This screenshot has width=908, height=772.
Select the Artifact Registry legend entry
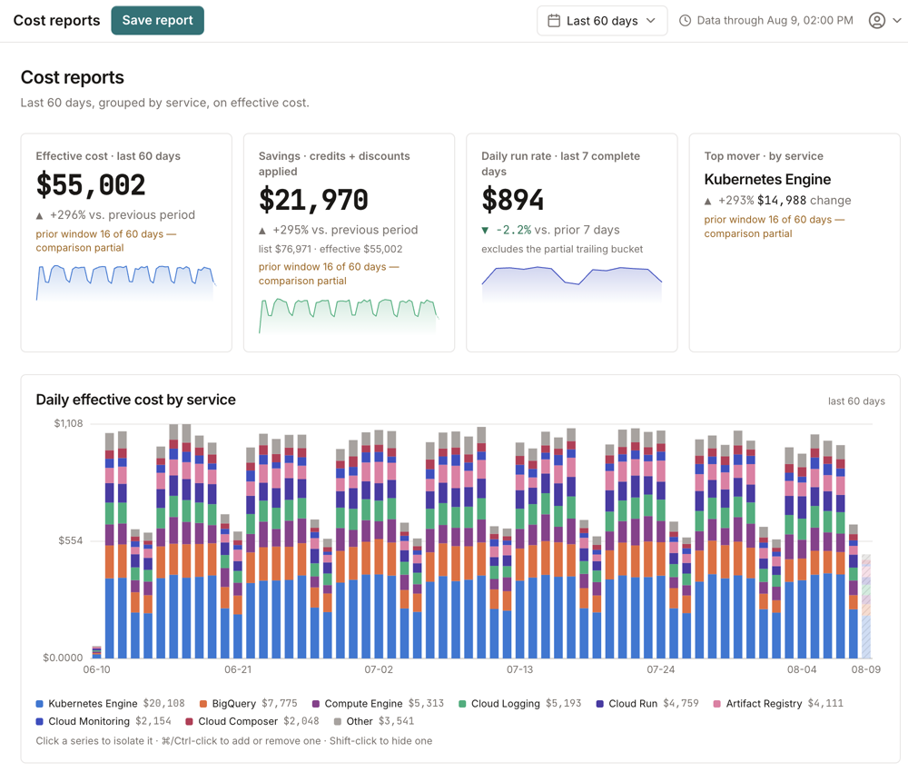tap(778, 703)
